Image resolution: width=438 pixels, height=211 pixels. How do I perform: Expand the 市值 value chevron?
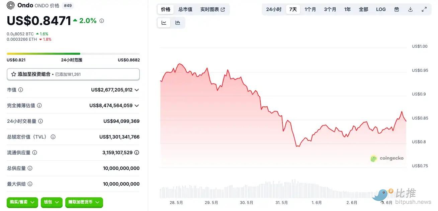(137, 90)
